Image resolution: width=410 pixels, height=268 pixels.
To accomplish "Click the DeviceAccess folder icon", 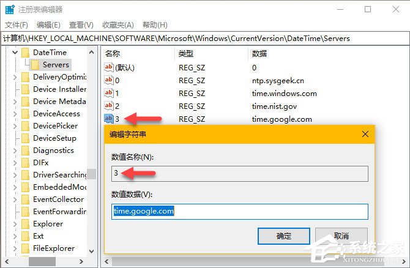I will 25,114.
